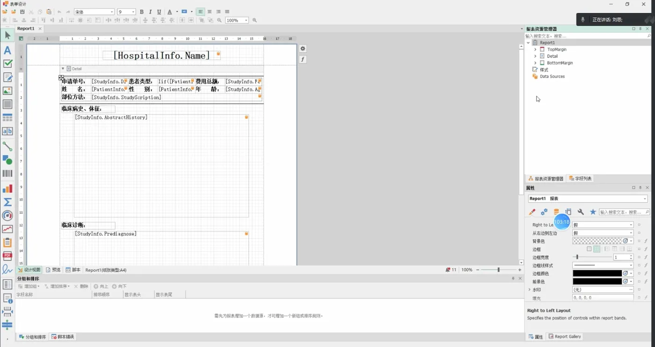Enable center text alignment

point(209,12)
